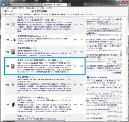Click the yellow folder icon after 芸能界ふわっとニュース速報
The image size is (129, 122).
point(47,98)
